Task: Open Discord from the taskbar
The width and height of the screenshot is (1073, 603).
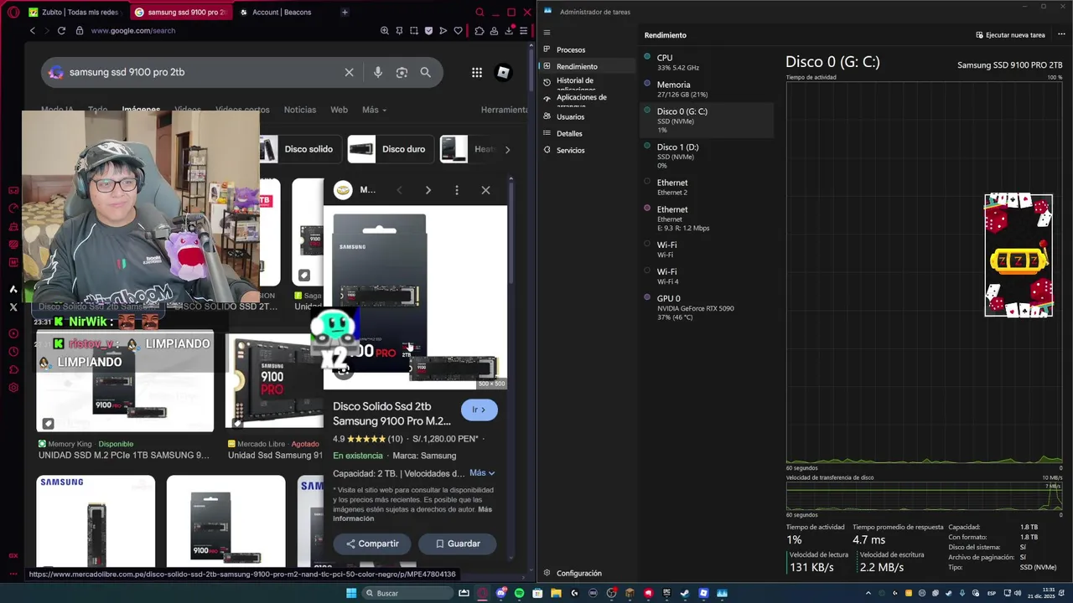Action: point(501,593)
